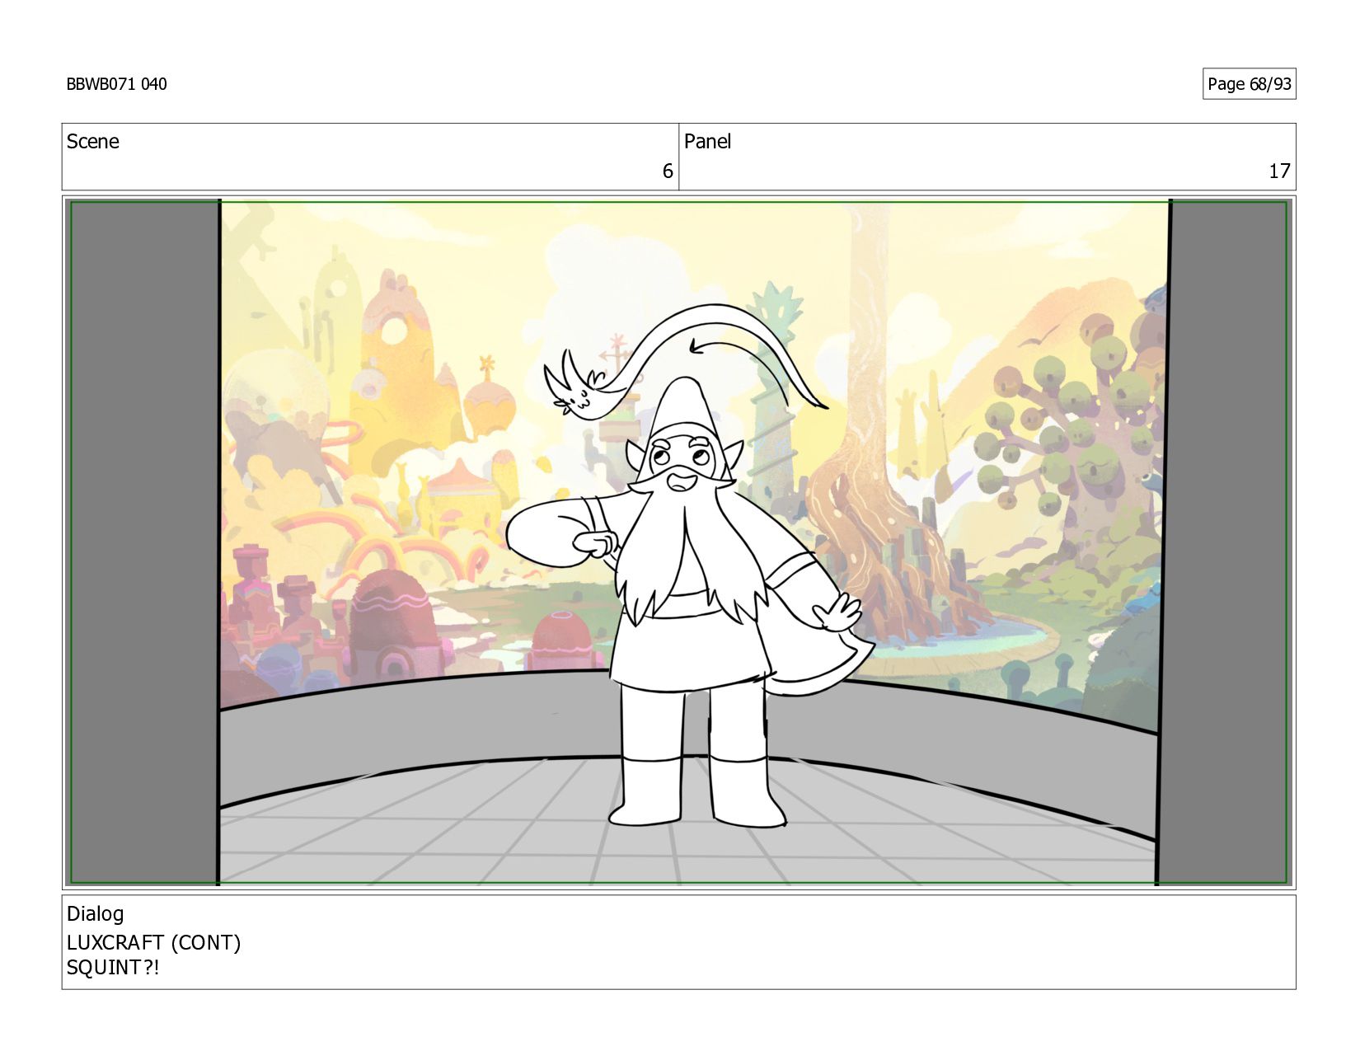This screenshot has height=1051, width=1360.
Task: Click the Scene label
Action: point(92,142)
